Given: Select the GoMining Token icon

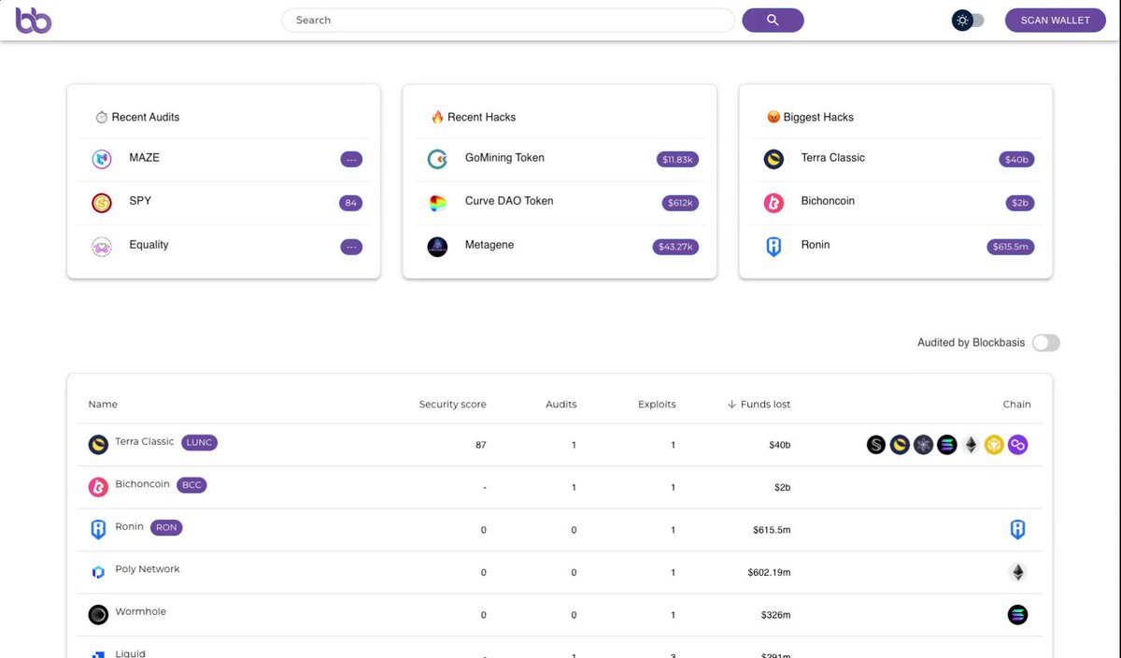Looking at the screenshot, I should pyautogui.click(x=437, y=159).
